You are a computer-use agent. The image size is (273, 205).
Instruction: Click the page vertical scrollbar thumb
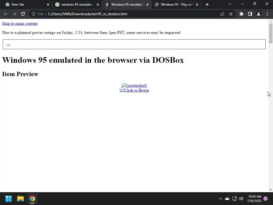click(x=271, y=33)
